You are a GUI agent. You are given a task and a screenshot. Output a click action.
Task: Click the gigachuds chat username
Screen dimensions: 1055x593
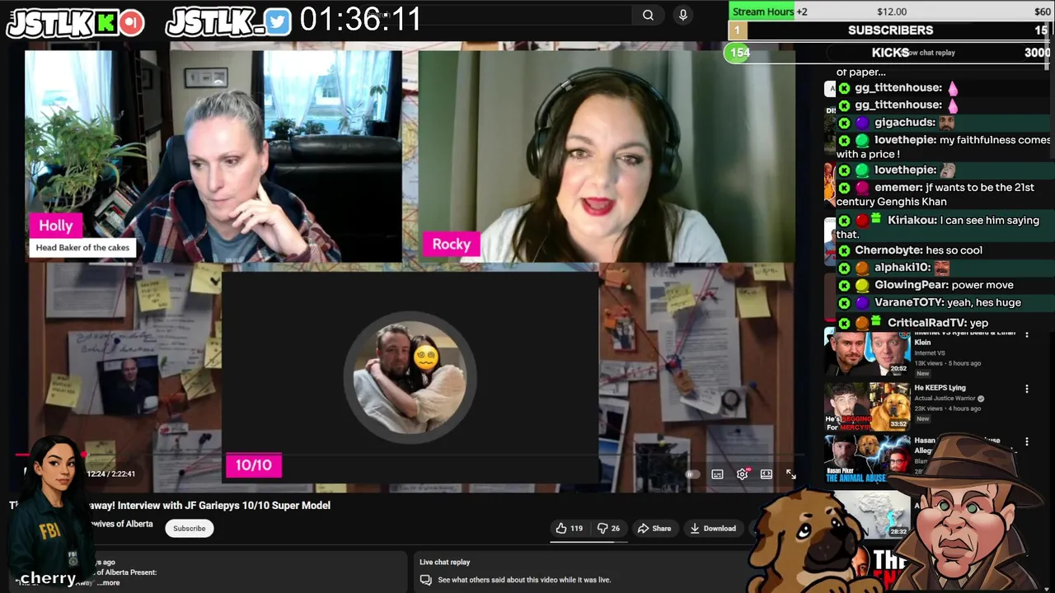[x=905, y=122]
